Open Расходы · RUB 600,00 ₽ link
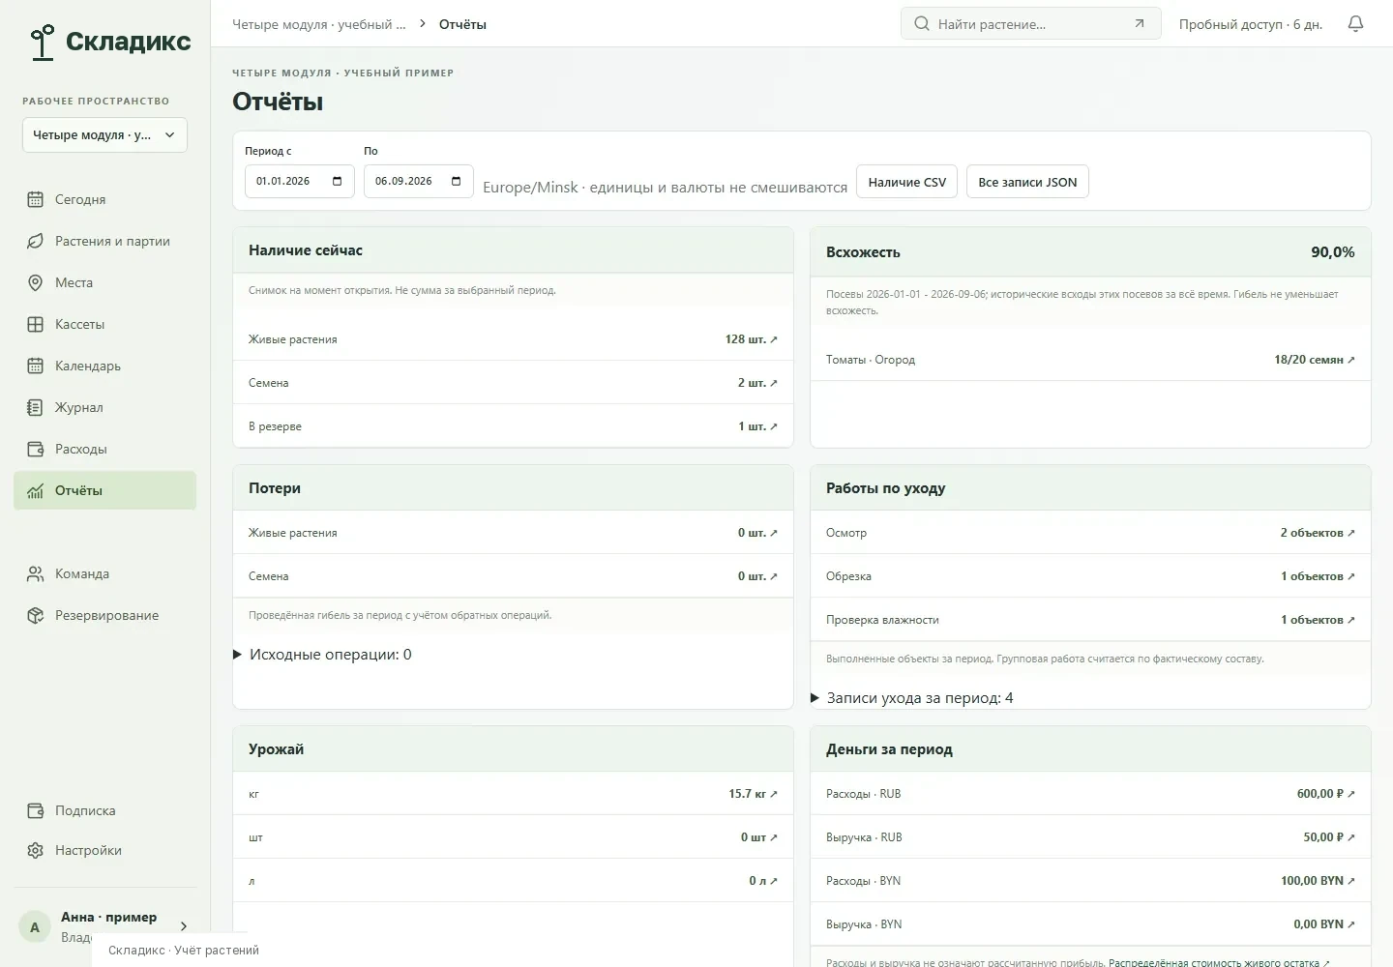 pos(1325,794)
